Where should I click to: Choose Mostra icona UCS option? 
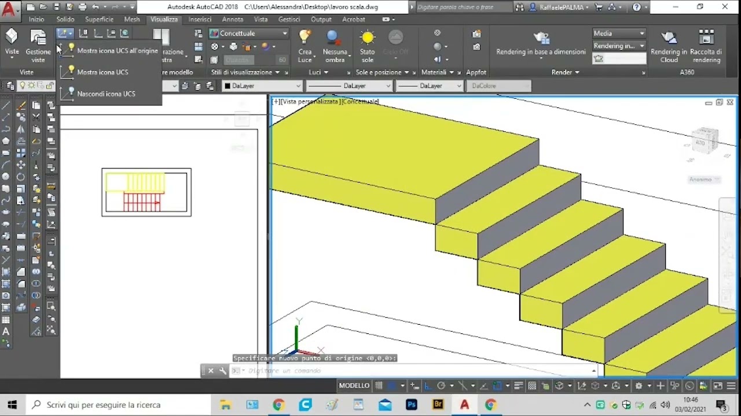point(109,72)
